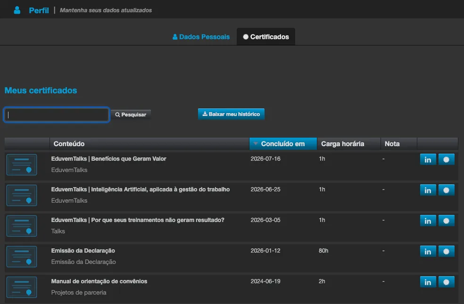
Task: Sort by the Carga horária column header
Action: tap(349, 144)
